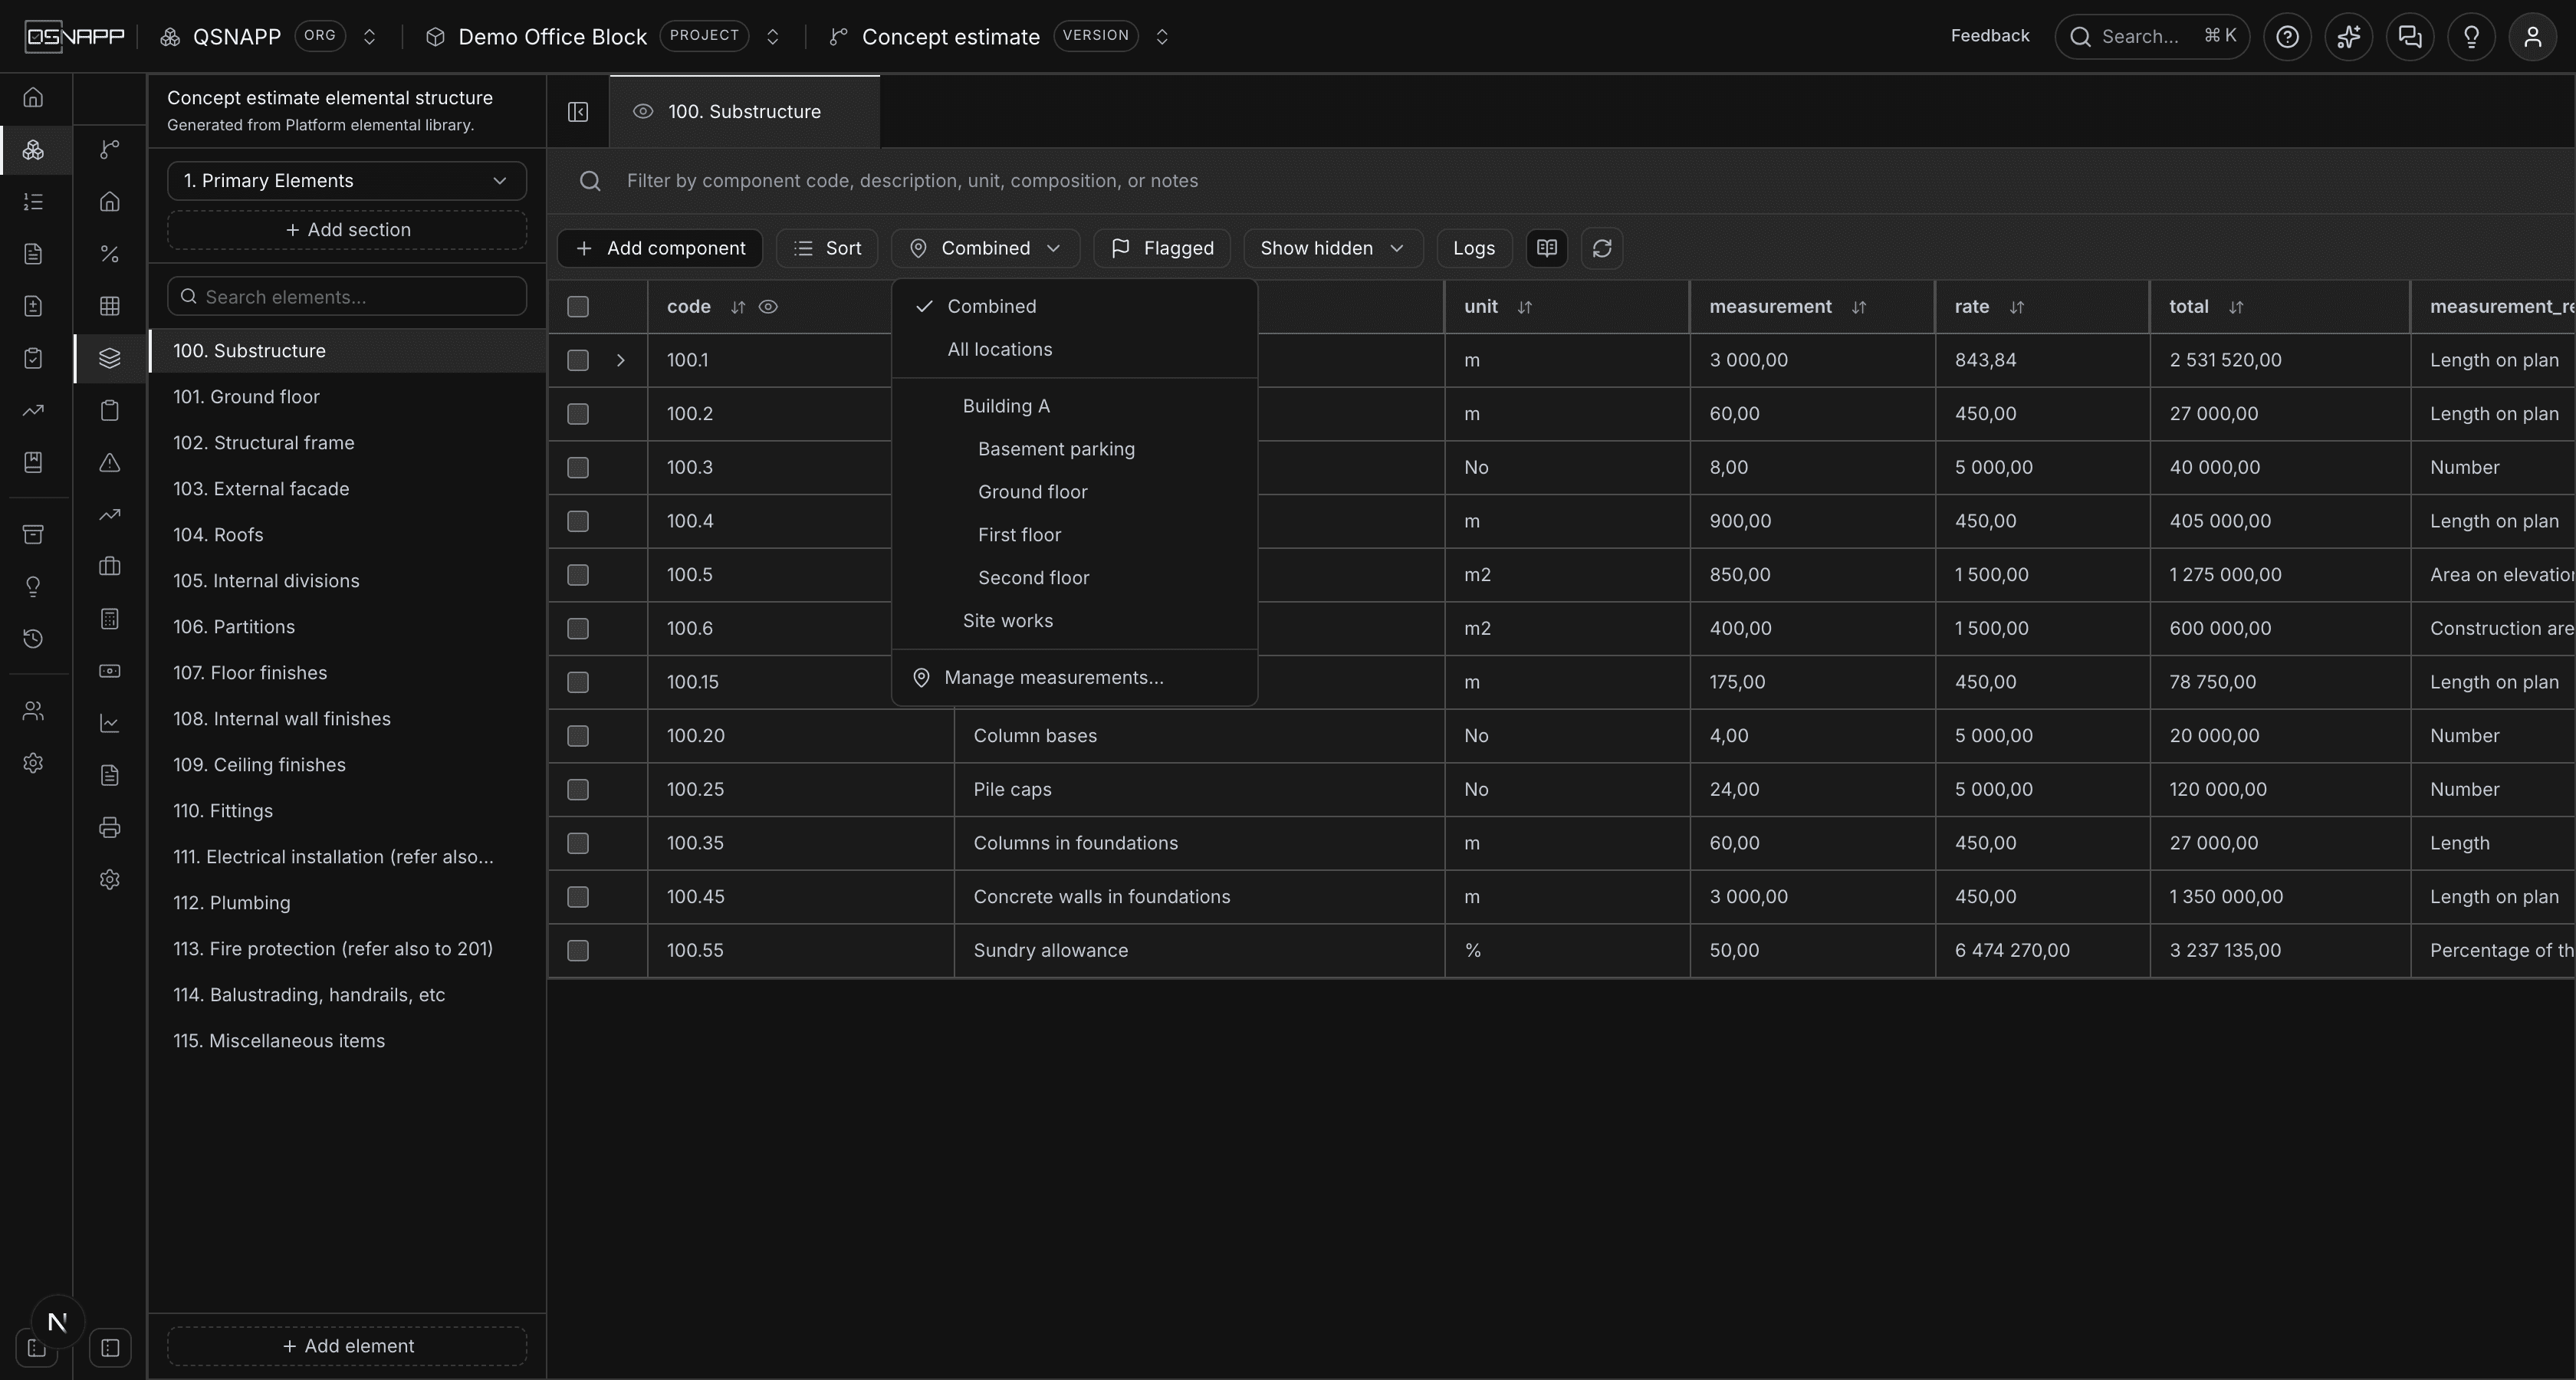Image resolution: width=2576 pixels, height=1380 pixels.
Task: Click the refresh icon in toolbar
Action: (x=1601, y=248)
